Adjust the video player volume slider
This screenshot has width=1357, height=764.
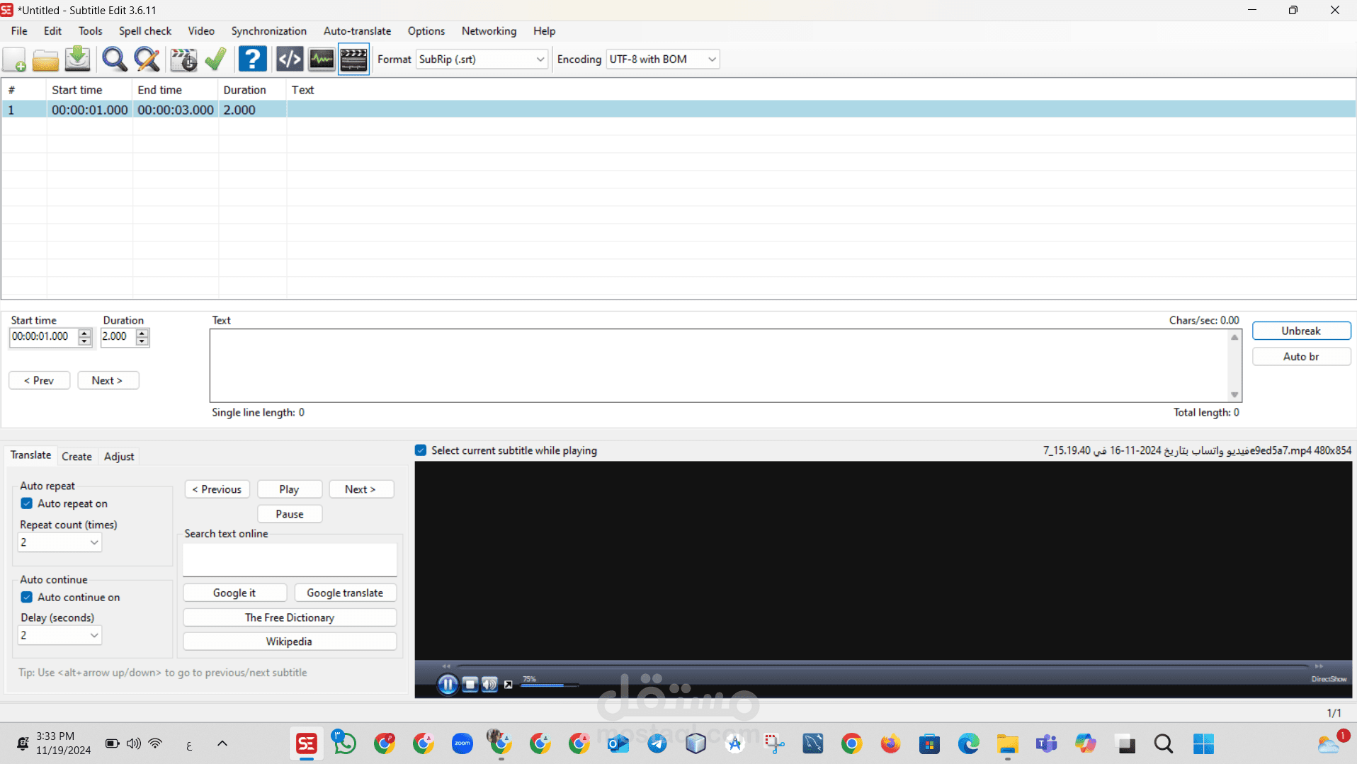[550, 685]
